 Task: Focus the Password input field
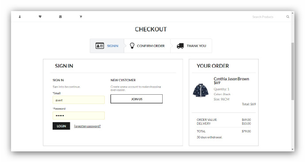[79, 116]
